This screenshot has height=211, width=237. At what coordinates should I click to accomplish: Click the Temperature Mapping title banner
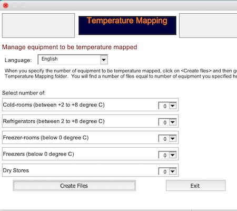127,25
